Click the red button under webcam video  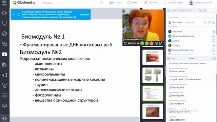pyautogui.click(x=152, y=43)
